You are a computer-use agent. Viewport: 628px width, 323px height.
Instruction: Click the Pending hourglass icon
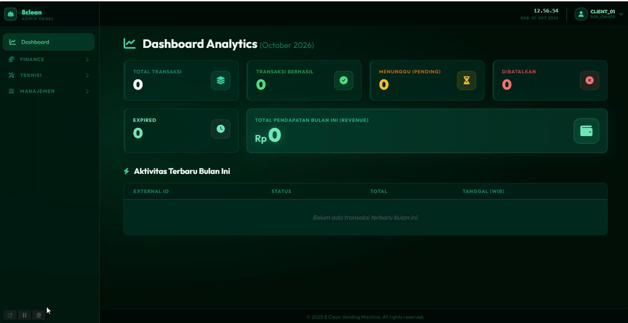pyautogui.click(x=466, y=81)
